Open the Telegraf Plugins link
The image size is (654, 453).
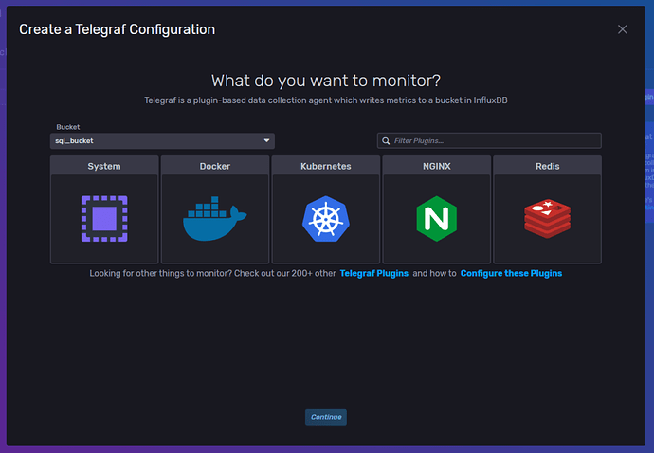click(x=374, y=273)
